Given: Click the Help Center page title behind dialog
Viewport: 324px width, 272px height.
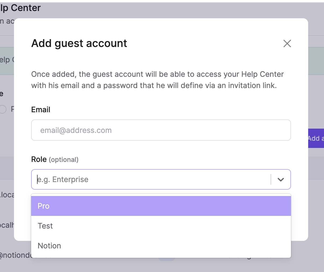Looking at the screenshot, I should (x=20, y=8).
